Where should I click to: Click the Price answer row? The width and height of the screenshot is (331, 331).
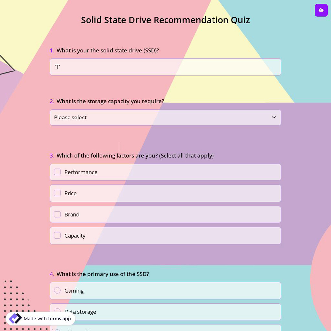pyautogui.click(x=165, y=193)
